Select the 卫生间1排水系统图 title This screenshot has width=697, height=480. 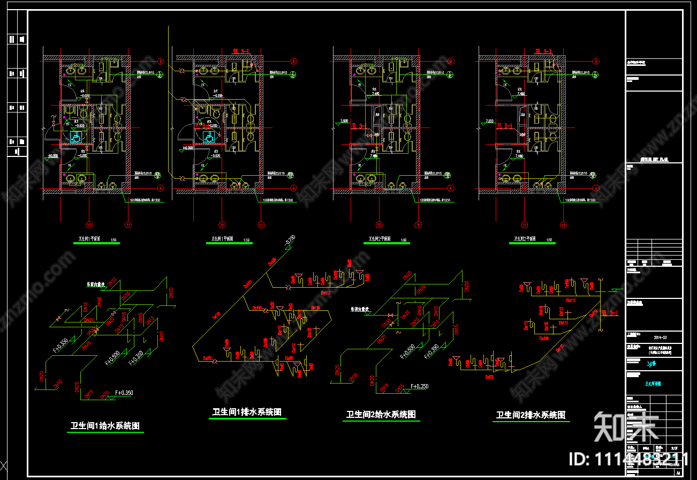click(247, 412)
